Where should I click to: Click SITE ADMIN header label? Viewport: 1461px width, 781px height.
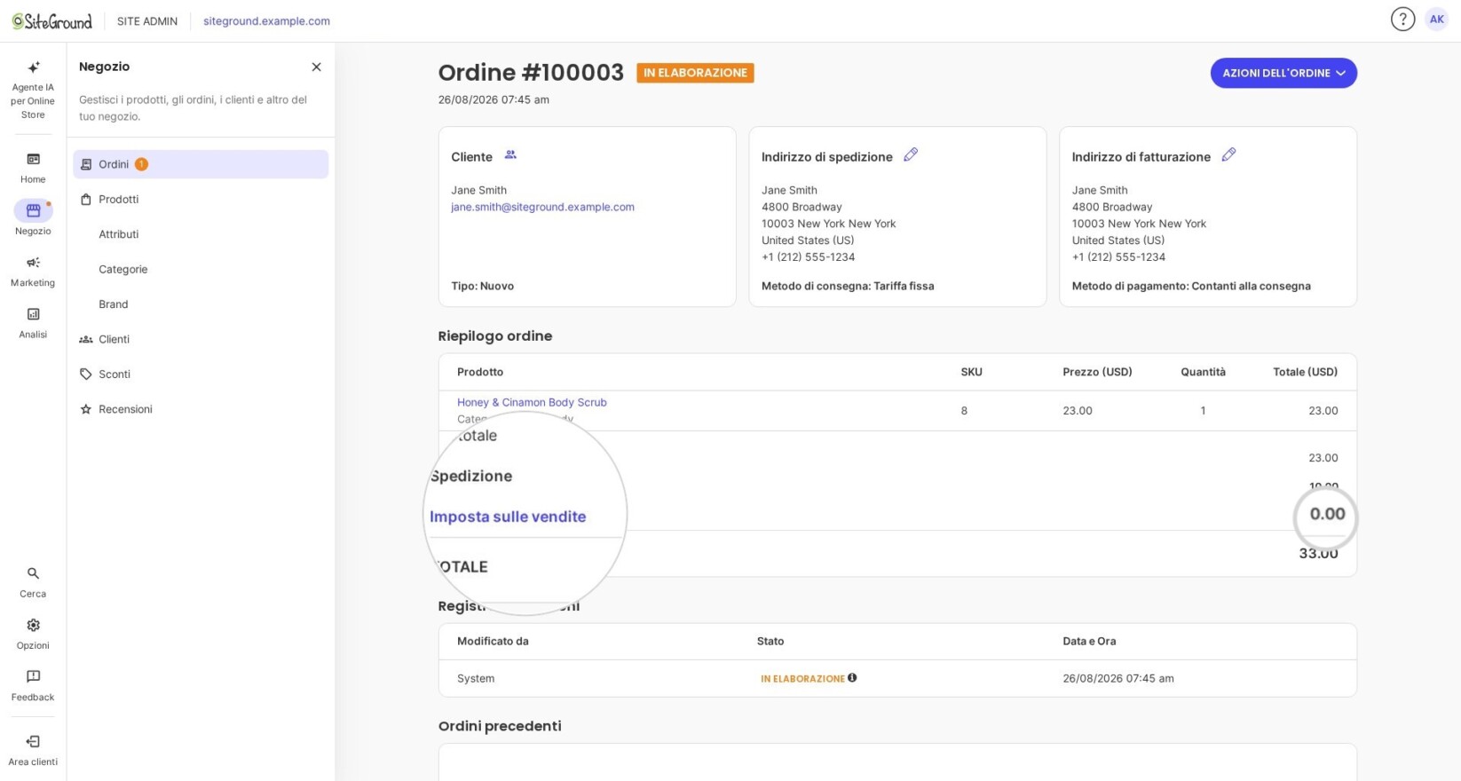(147, 21)
